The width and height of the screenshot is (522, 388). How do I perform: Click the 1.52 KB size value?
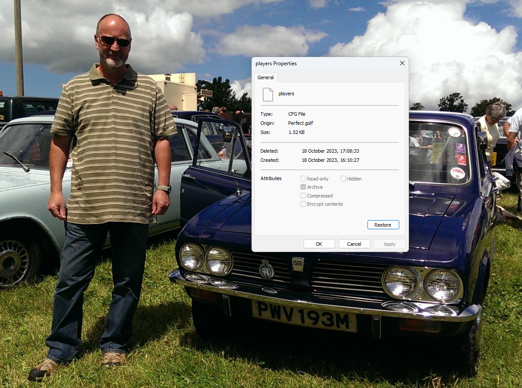pyautogui.click(x=296, y=132)
